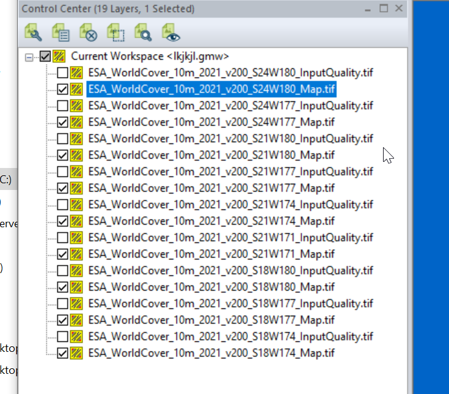Click the dashed-rectangle select layer toolbar icon

click(115, 32)
